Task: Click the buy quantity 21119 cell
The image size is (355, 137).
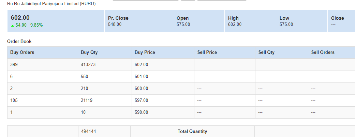Action: [x=87, y=100]
